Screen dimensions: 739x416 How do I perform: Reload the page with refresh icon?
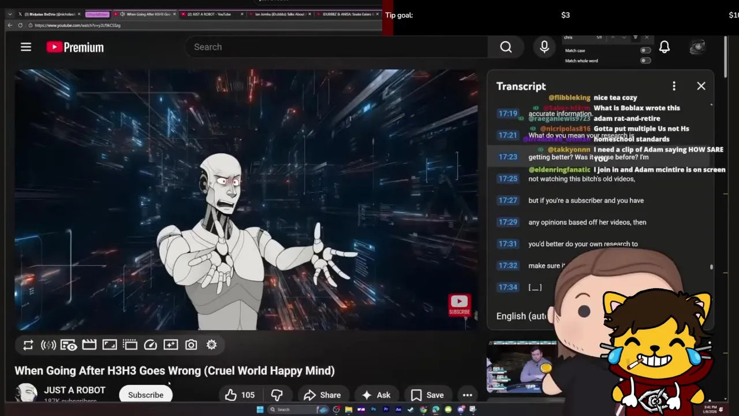tap(20, 25)
